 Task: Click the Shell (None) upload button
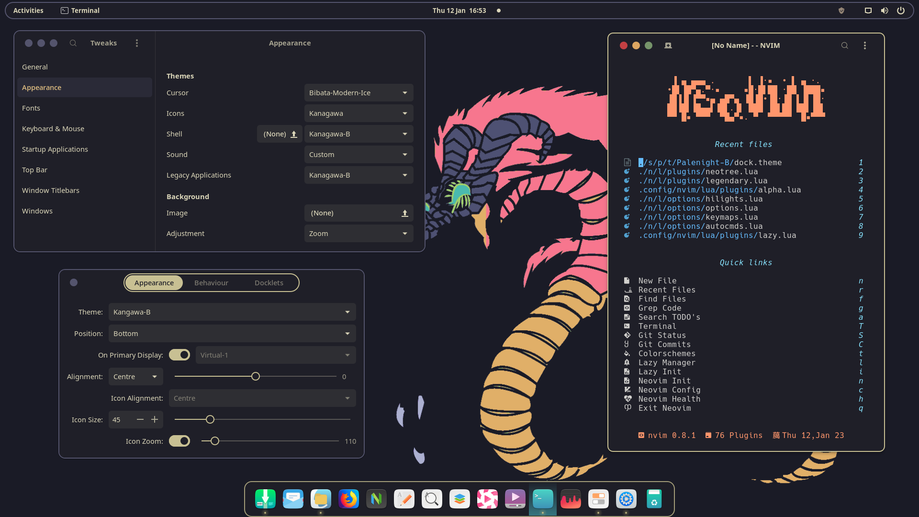pyautogui.click(x=280, y=134)
